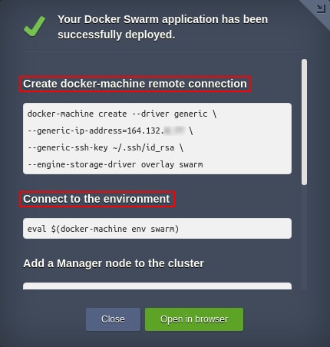Click Open in browser button
330x347 pixels.
coord(194,319)
